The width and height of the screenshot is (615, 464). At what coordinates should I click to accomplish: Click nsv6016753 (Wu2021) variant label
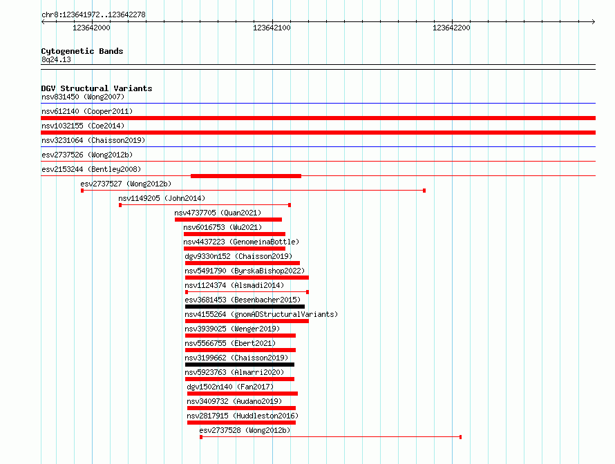(223, 227)
